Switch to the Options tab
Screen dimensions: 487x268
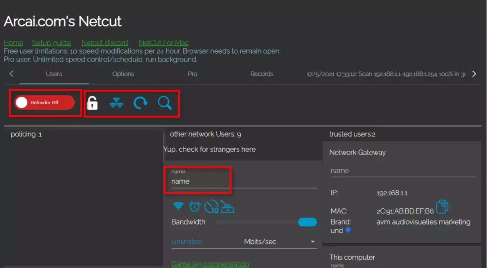123,74
